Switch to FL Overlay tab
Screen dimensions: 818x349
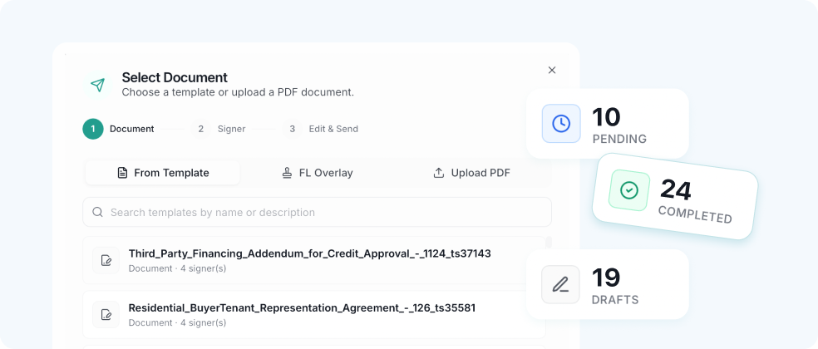pos(318,173)
